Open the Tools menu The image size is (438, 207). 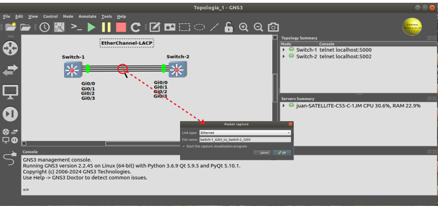tap(107, 17)
